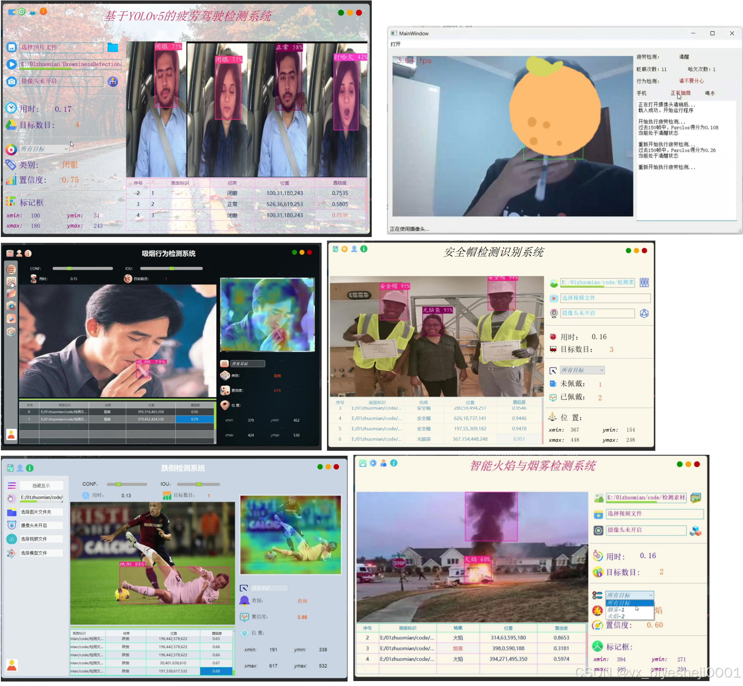
Task: Click 烟雾 result cell in fire results table
Action: (x=458, y=648)
